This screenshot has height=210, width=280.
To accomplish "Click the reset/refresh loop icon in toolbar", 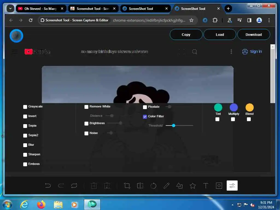I will click(74, 186).
